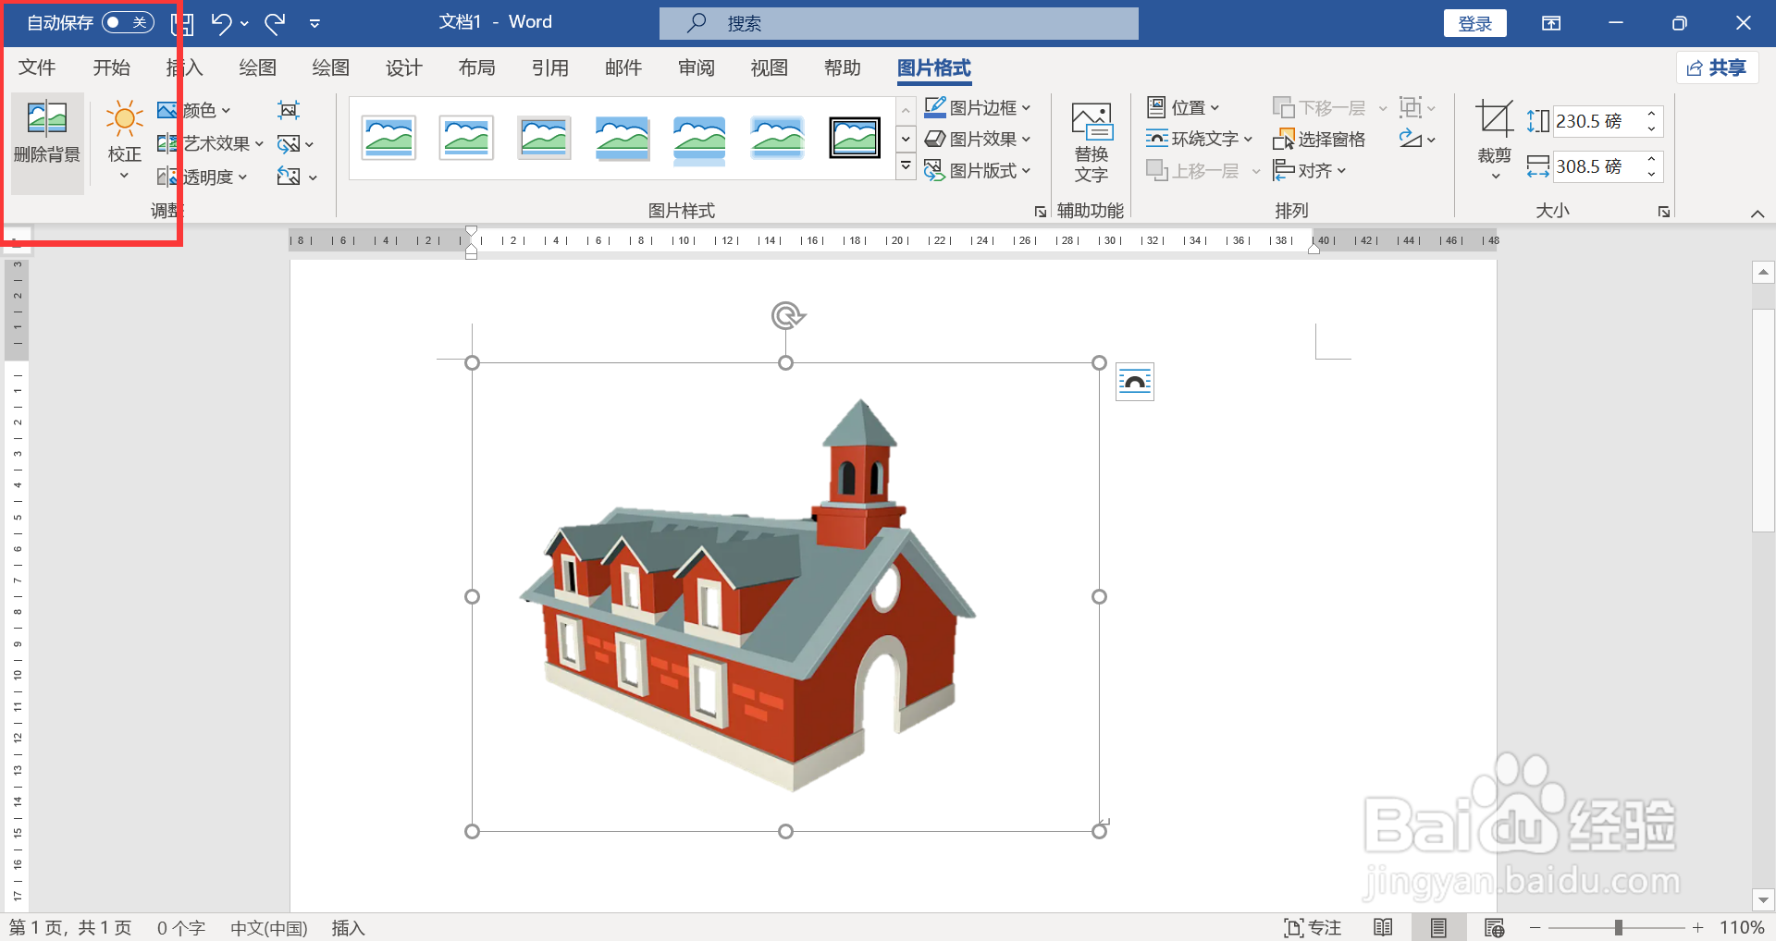This screenshot has height=941, width=1776.
Task: Open the Customize Quick Access Toolbar dropdown
Action: tap(315, 24)
